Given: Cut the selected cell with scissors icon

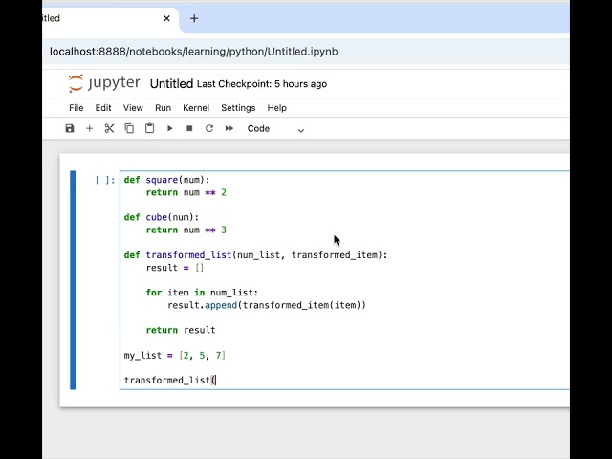Looking at the screenshot, I should pos(109,128).
